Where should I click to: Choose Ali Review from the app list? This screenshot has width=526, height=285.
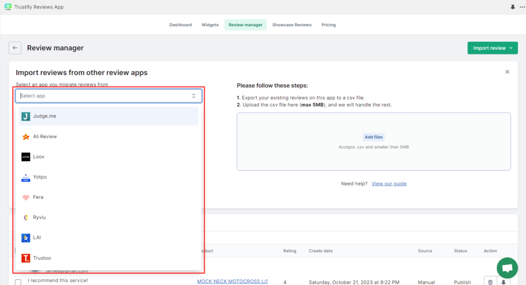click(108, 137)
